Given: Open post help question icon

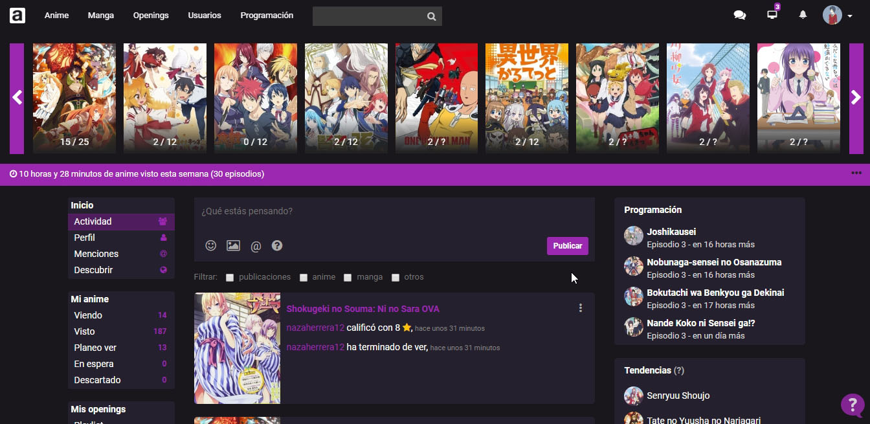Looking at the screenshot, I should click(x=277, y=245).
